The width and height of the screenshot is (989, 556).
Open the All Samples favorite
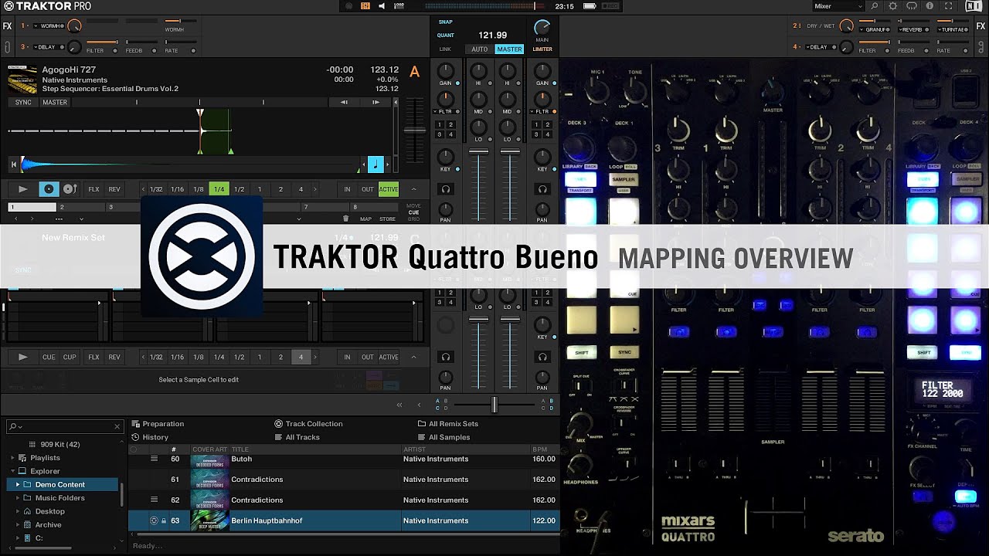pyautogui.click(x=444, y=437)
